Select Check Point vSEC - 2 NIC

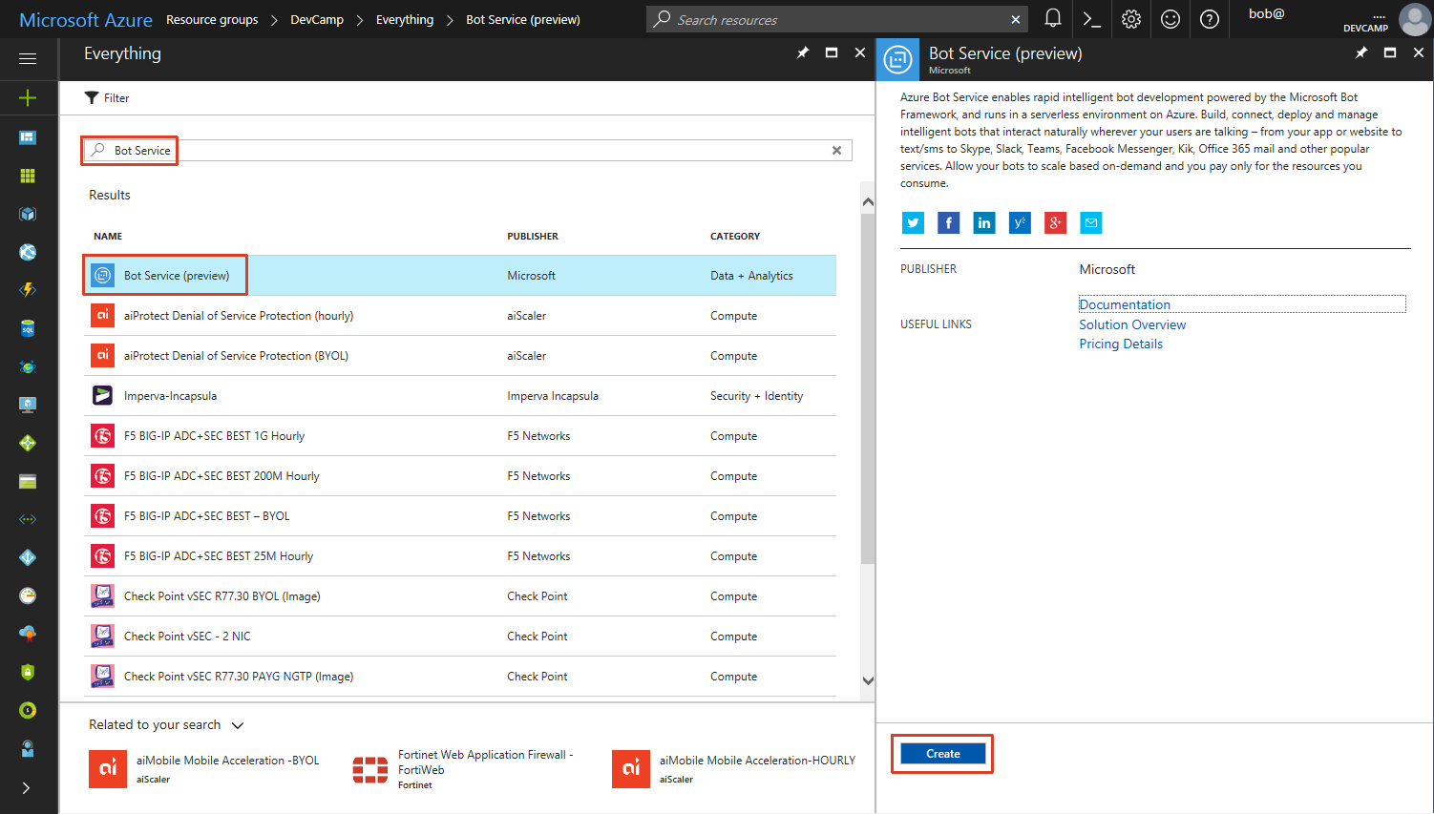tap(460, 636)
